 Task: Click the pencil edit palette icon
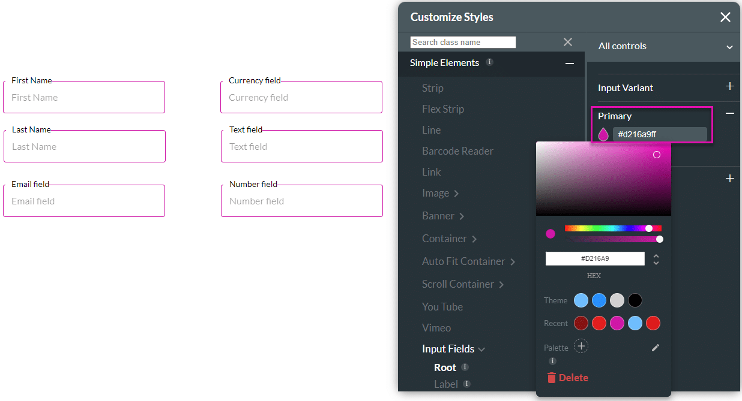tap(656, 348)
